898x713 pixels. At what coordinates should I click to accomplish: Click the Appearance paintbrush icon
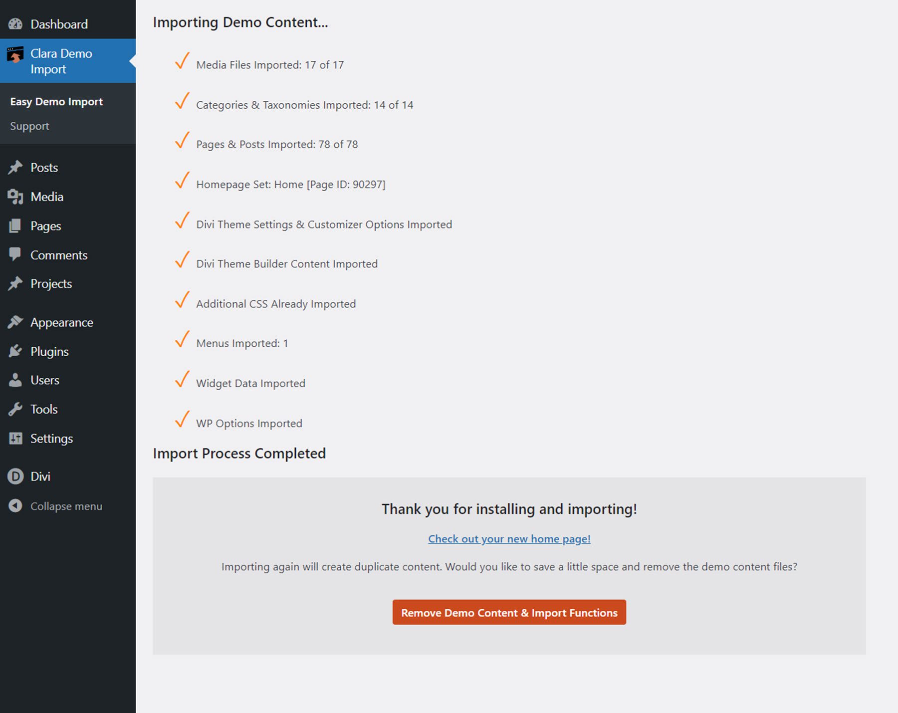tap(15, 322)
